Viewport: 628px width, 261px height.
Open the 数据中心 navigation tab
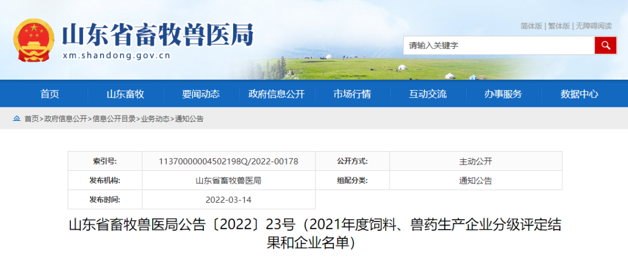[580, 94]
